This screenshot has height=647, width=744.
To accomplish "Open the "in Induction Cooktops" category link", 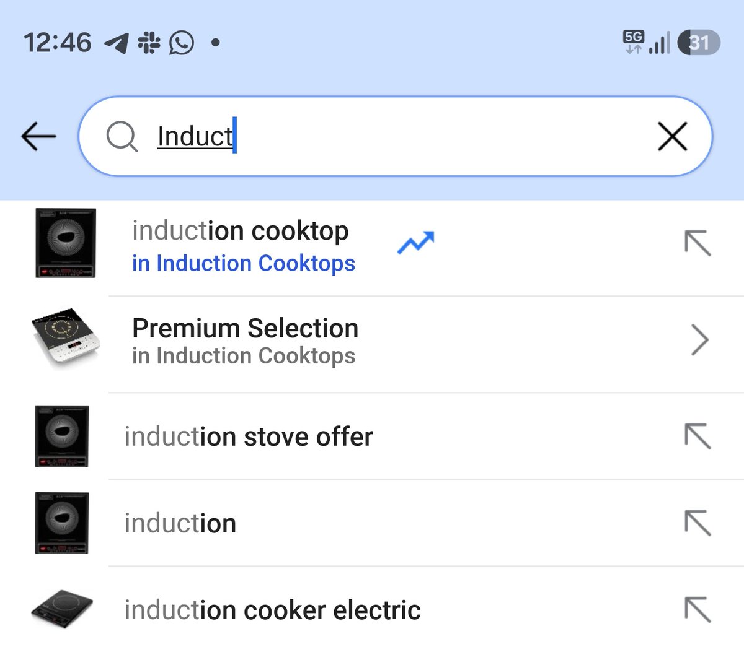I will 243,264.
